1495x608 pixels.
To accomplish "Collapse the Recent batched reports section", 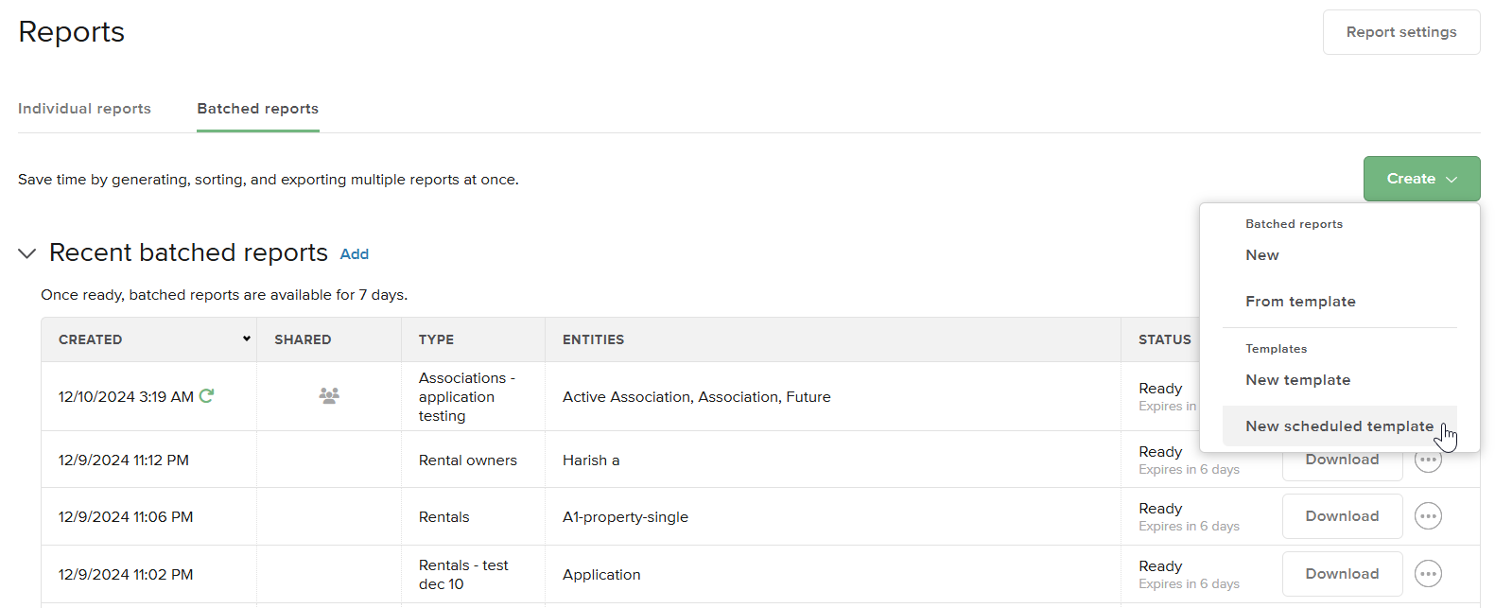I will (27, 253).
